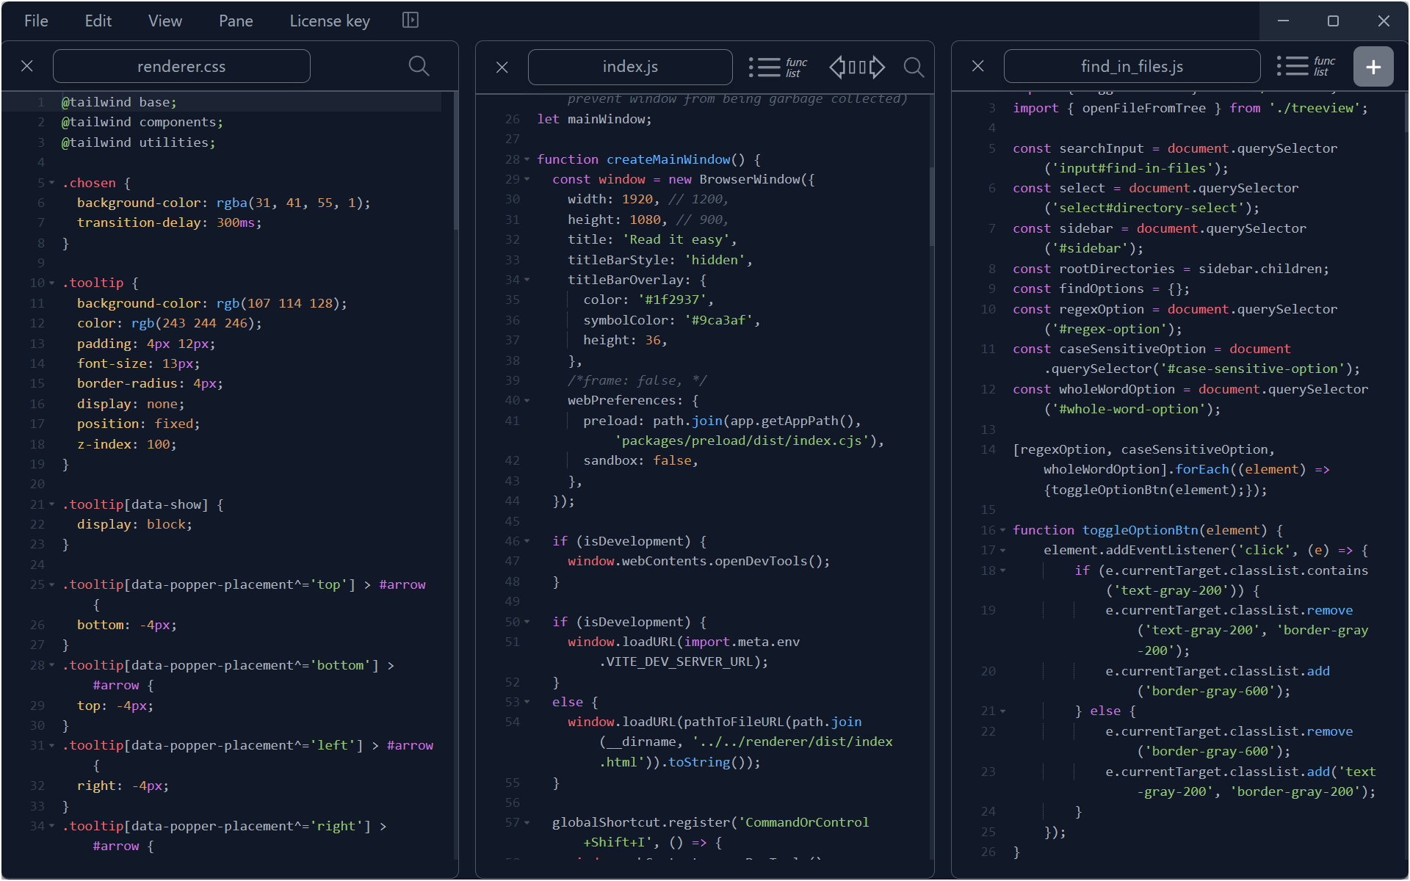This screenshot has width=1410, height=881.
Task: Close the find_in_files.js pane
Action: [x=977, y=66]
